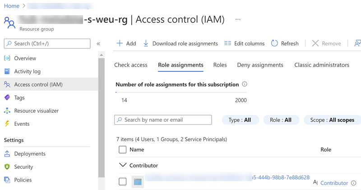Image resolution: width=361 pixels, height=190 pixels.
Task: Open Events in the sidebar
Action: pos(22,124)
